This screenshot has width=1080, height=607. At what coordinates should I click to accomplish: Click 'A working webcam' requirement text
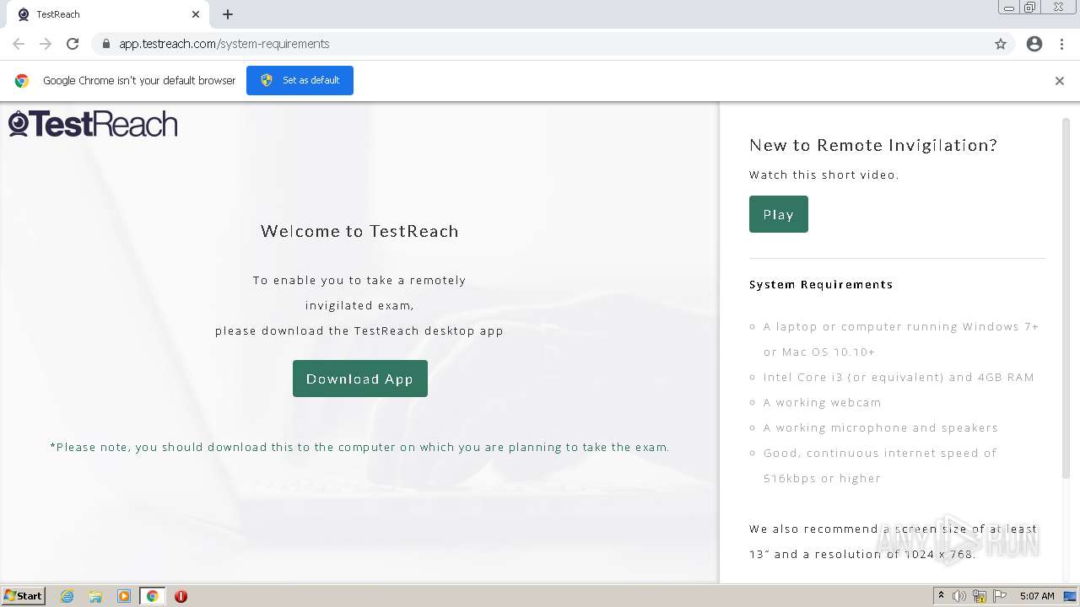pyautogui.click(x=822, y=402)
